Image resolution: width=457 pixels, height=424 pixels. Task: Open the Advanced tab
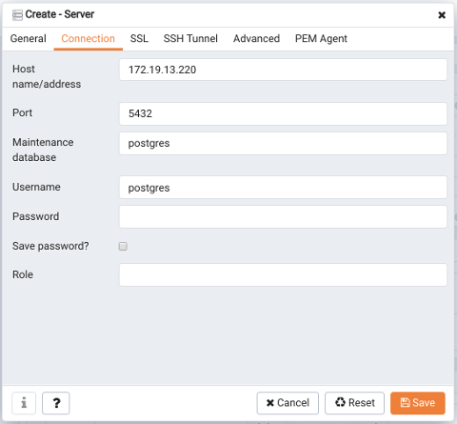tap(256, 38)
